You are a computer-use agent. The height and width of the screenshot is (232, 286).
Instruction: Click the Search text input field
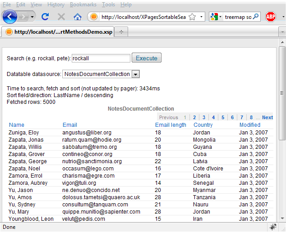(101, 58)
